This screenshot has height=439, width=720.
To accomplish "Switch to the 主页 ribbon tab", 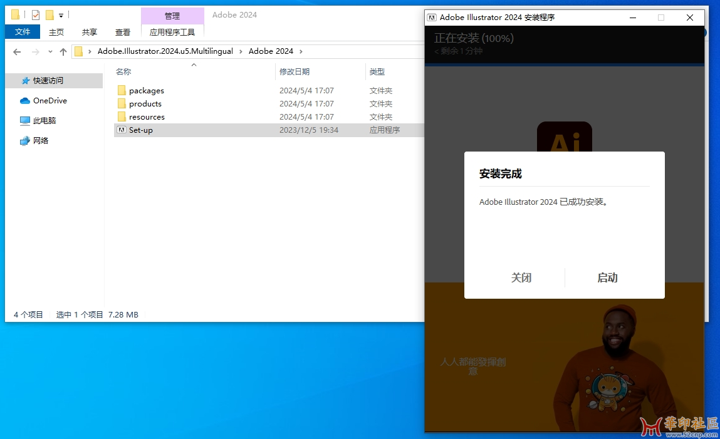I will pos(56,32).
